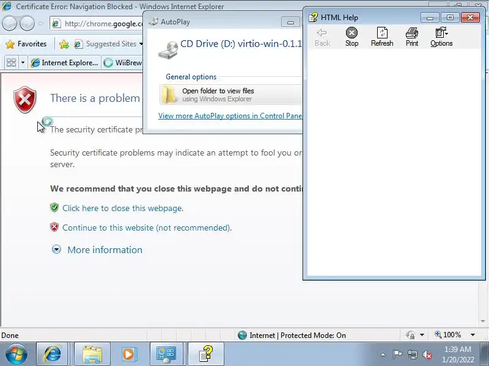Click the Action Center flag icon

397,354
